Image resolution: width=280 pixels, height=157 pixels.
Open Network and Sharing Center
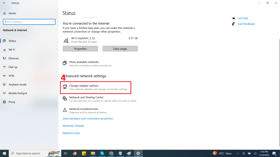pyautogui.click(x=86, y=97)
